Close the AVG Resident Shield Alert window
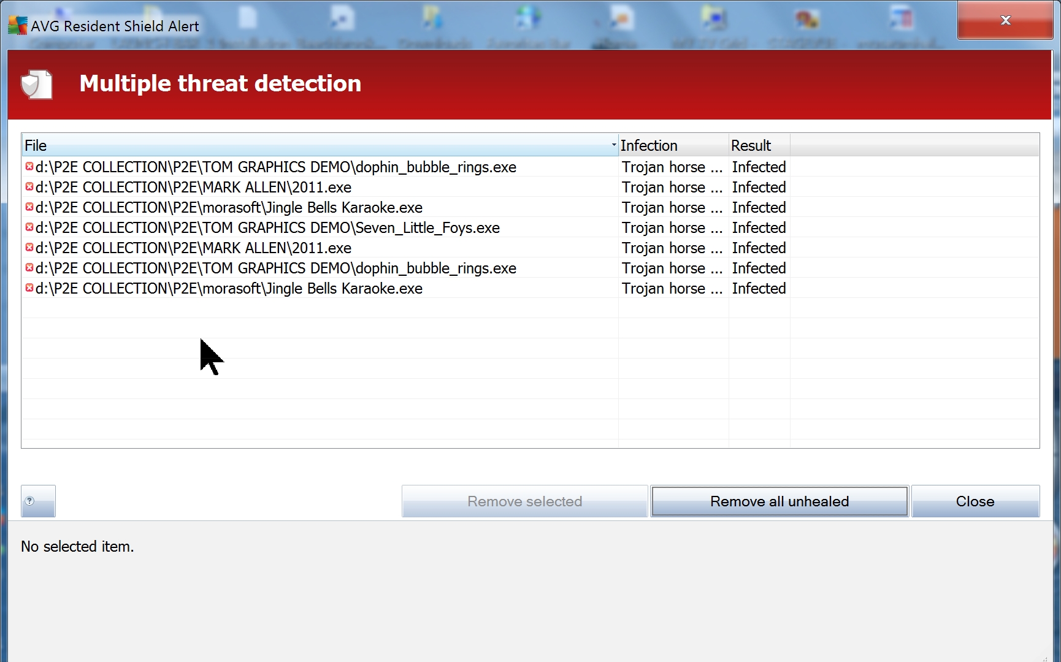 tap(1005, 20)
